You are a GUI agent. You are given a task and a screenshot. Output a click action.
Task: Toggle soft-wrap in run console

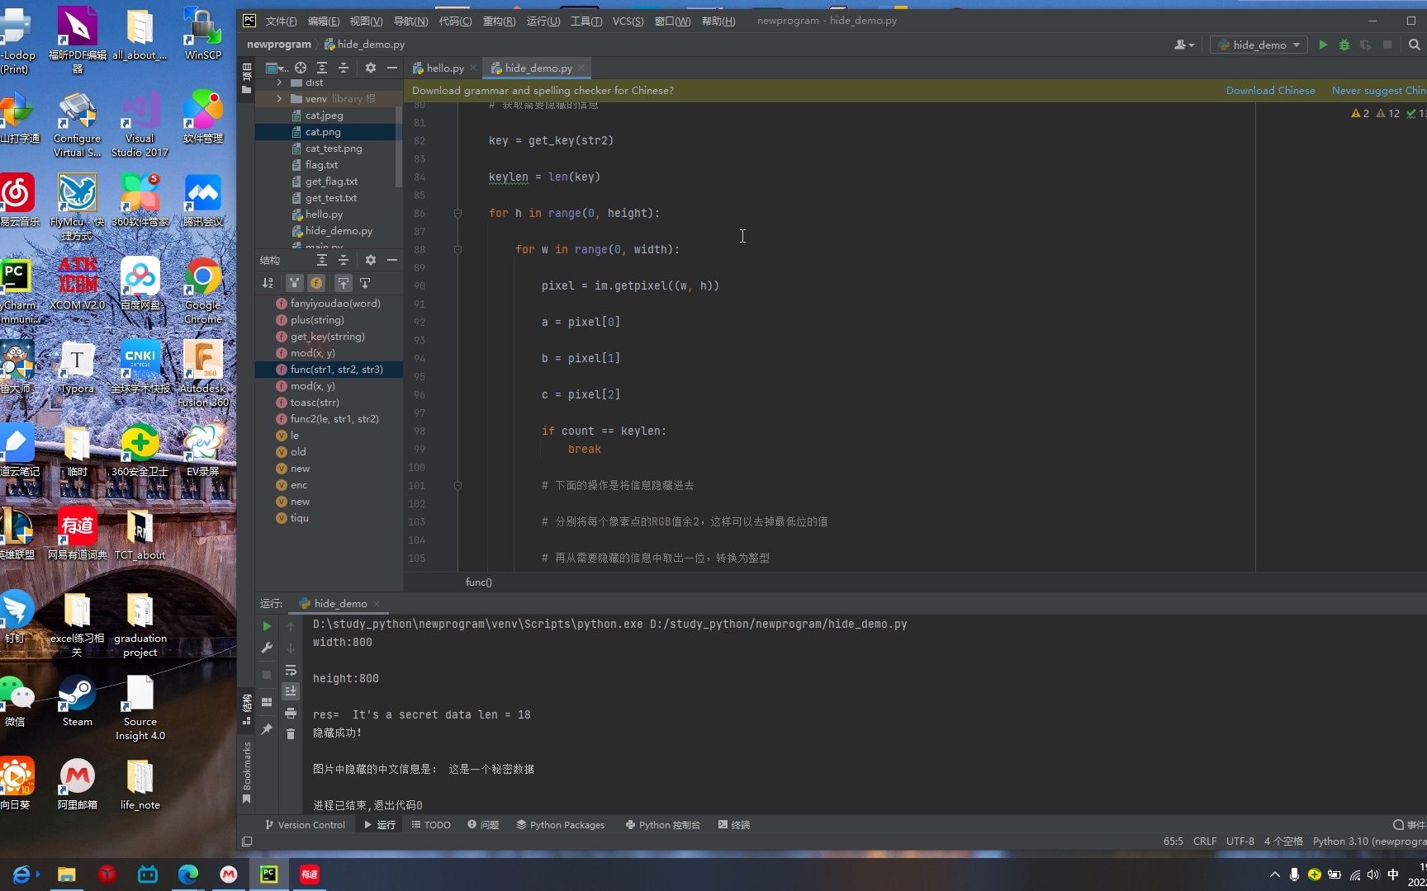tap(291, 670)
